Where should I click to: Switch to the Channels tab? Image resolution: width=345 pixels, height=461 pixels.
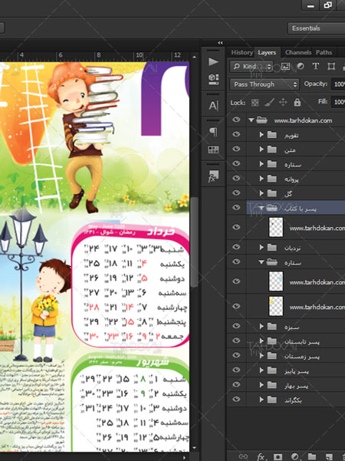tap(298, 52)
